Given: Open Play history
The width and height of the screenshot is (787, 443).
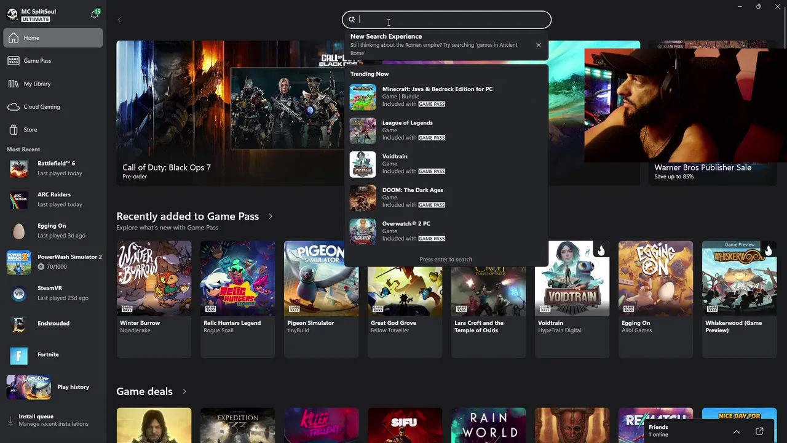Looking at the screenshot, I should 53,387.
